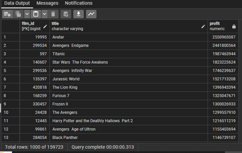Click The Lion King title cell

129,87
